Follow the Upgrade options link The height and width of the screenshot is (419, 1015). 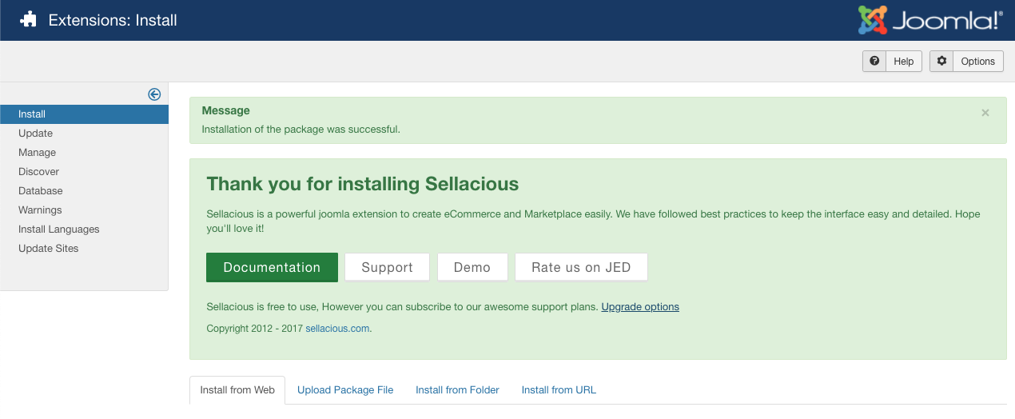[x=640, y=306]
